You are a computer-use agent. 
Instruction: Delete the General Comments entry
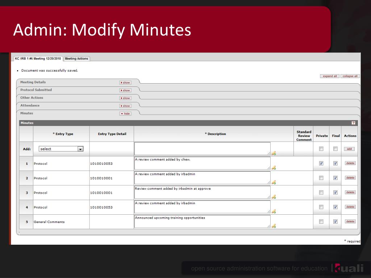coord(350,222)
